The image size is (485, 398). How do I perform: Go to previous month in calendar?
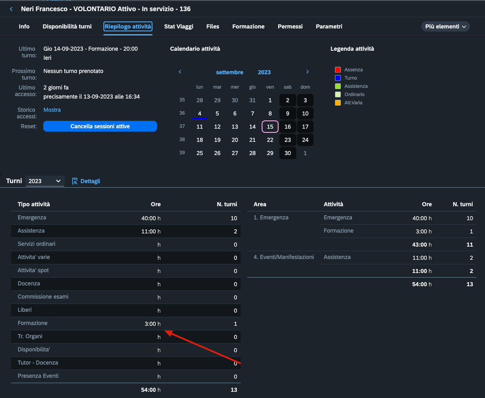pos(180,72)
